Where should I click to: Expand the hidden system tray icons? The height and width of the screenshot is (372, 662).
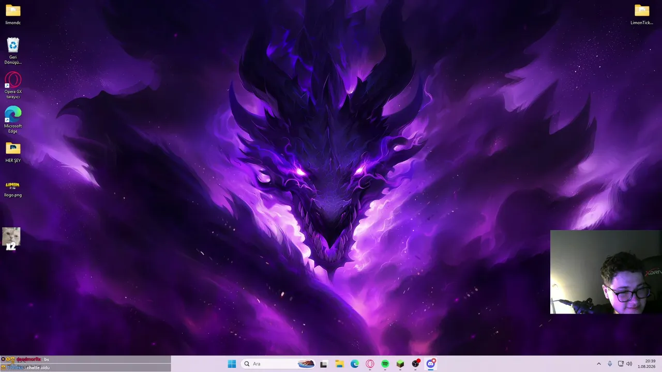(599, 364)
